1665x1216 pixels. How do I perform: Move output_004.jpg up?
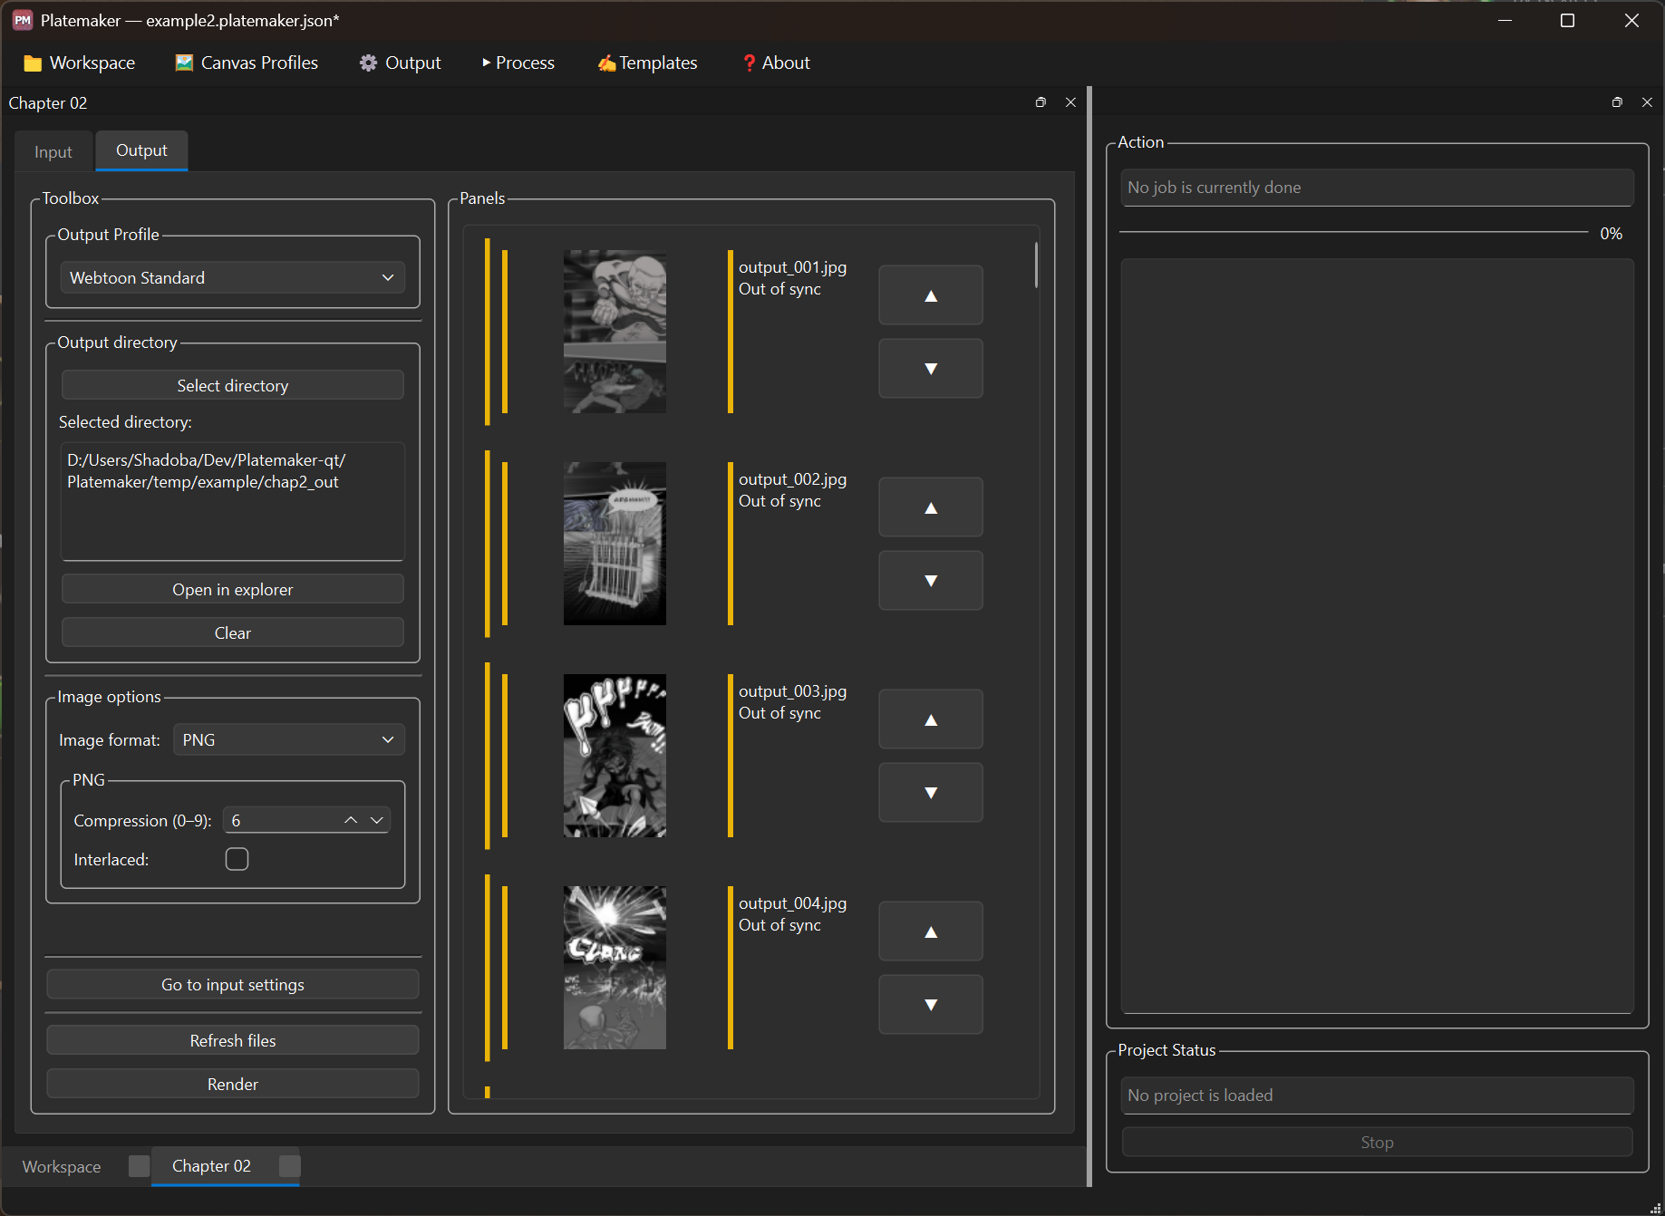coord(931,931)
